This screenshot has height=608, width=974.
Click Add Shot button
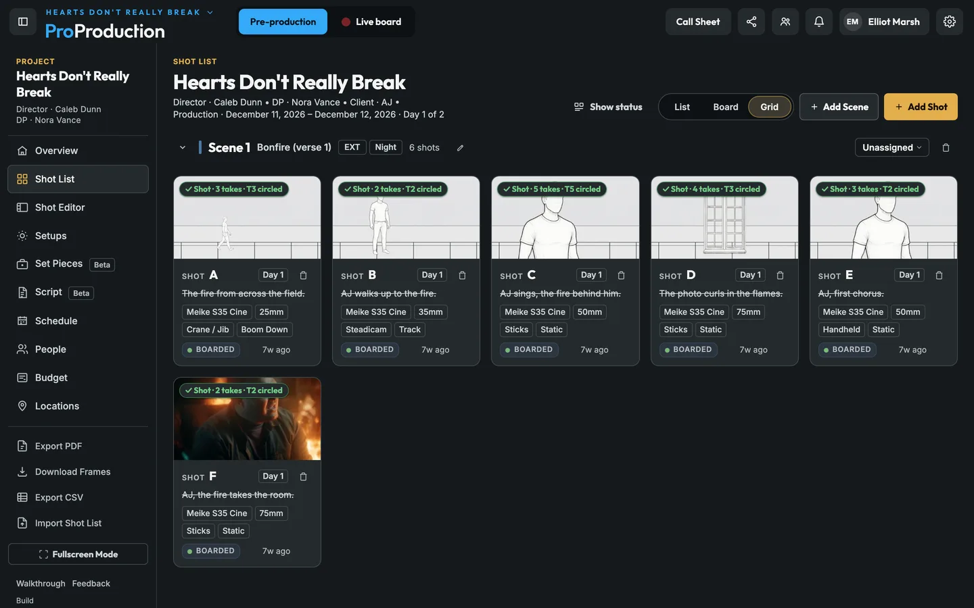coord(921,107)
